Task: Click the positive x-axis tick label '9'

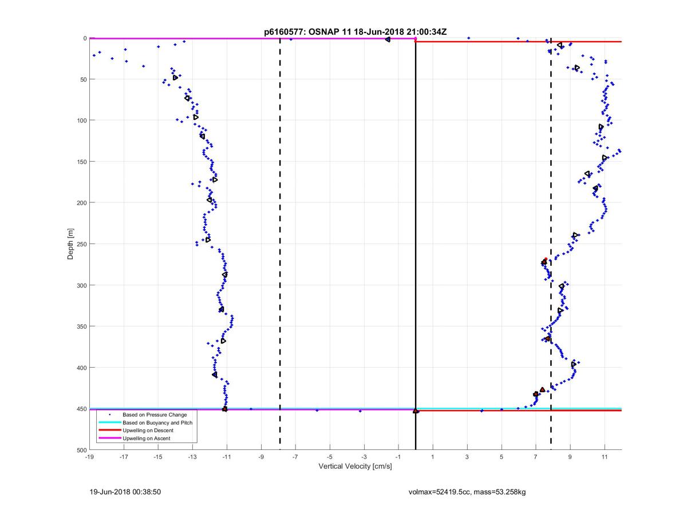Action: tap(570, 457)
